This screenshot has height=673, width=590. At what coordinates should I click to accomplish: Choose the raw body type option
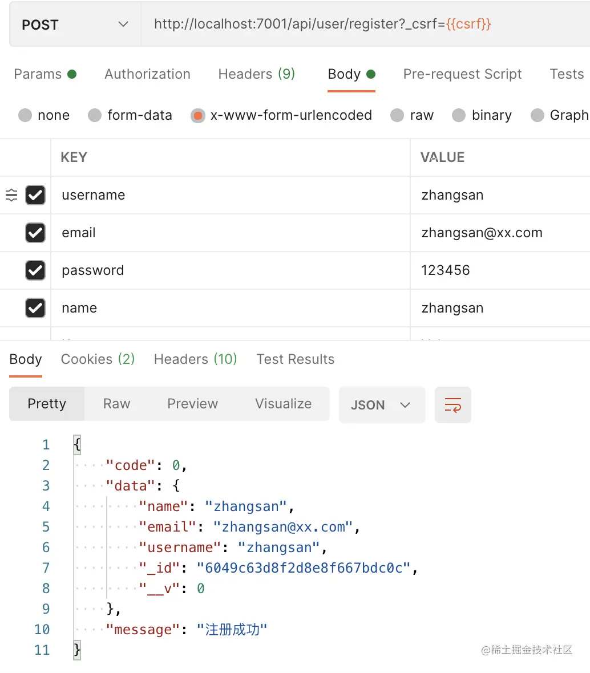[x=398, y=116]
